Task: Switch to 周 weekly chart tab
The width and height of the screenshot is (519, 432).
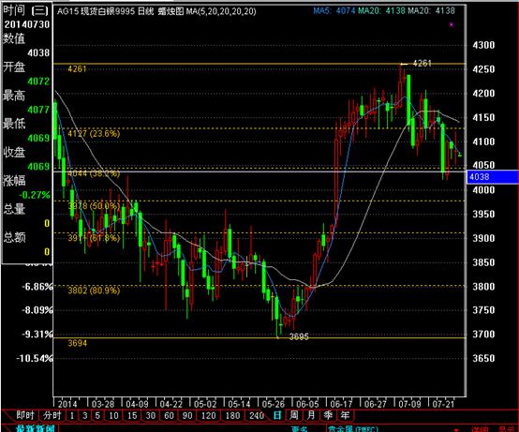Action: (x=293, y=415)
